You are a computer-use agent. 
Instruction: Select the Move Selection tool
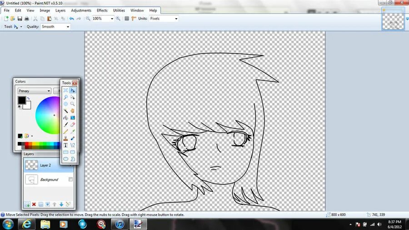[x=73, y=97]
